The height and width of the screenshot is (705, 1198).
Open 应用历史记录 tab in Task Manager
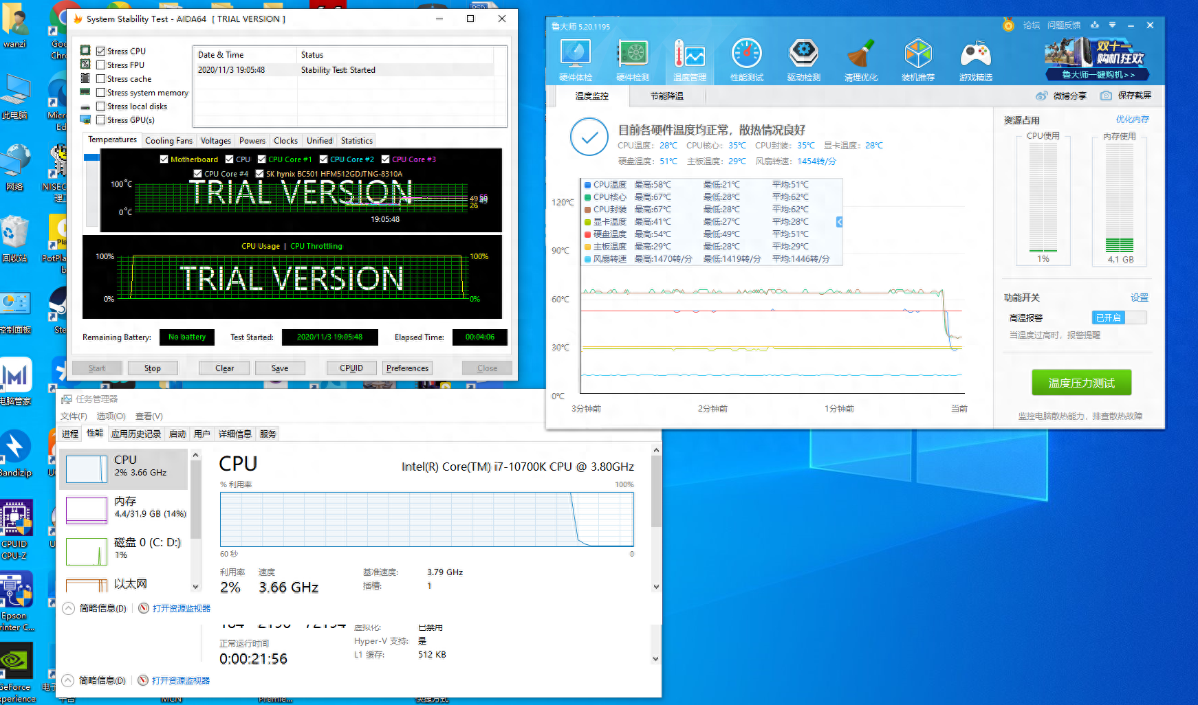135,434
